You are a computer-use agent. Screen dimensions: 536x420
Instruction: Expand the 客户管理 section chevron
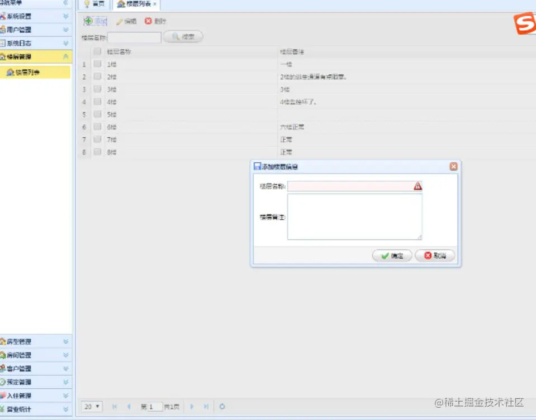click(65, 368)
